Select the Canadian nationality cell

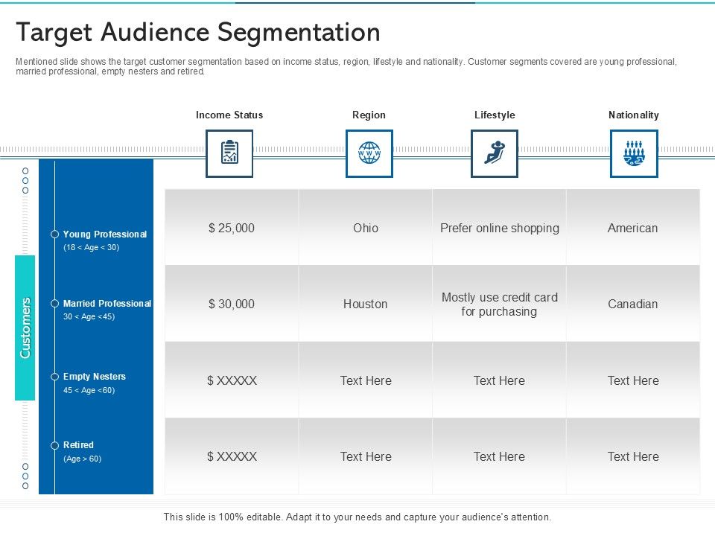[633, 304]
